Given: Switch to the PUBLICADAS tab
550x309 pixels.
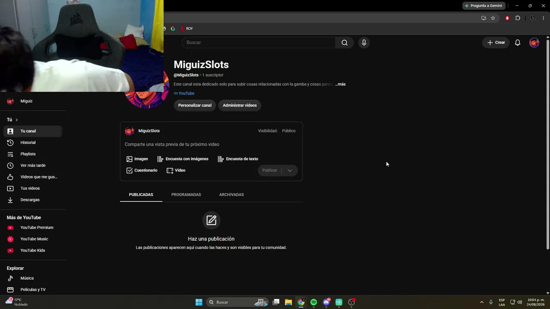Looking at the screenshot, I should point(141,195).
